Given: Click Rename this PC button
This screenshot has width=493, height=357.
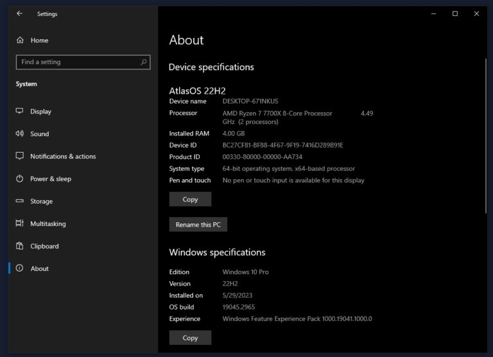Looking at the screenshot, I should (x=198, y=224).
